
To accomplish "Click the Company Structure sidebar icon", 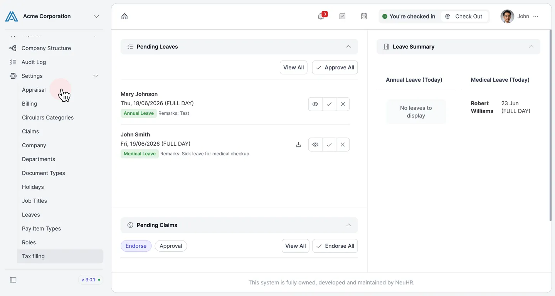I will (13, 48).
